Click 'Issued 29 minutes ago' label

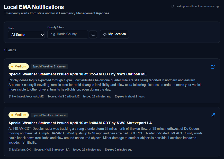click(x=87, y=150)
